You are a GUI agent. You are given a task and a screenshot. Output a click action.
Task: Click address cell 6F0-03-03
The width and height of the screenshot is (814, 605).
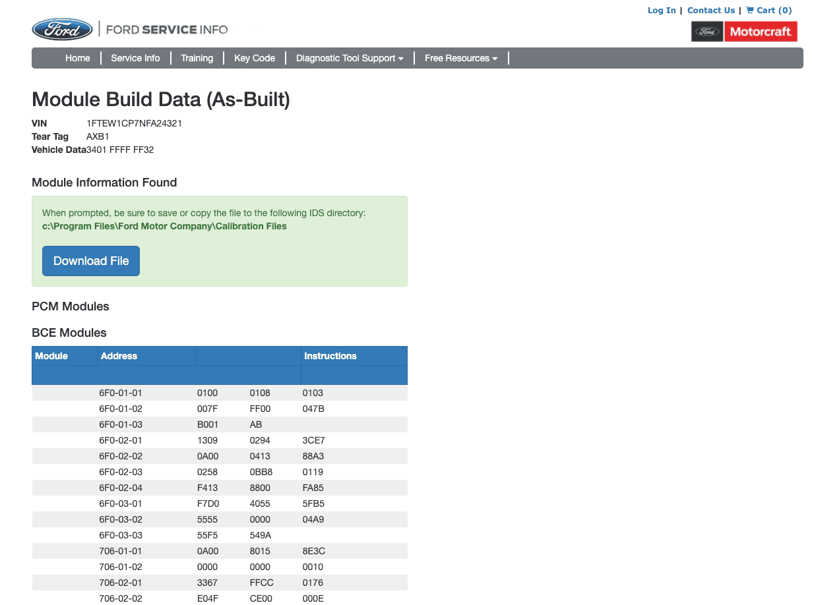(x=121, y=535)
